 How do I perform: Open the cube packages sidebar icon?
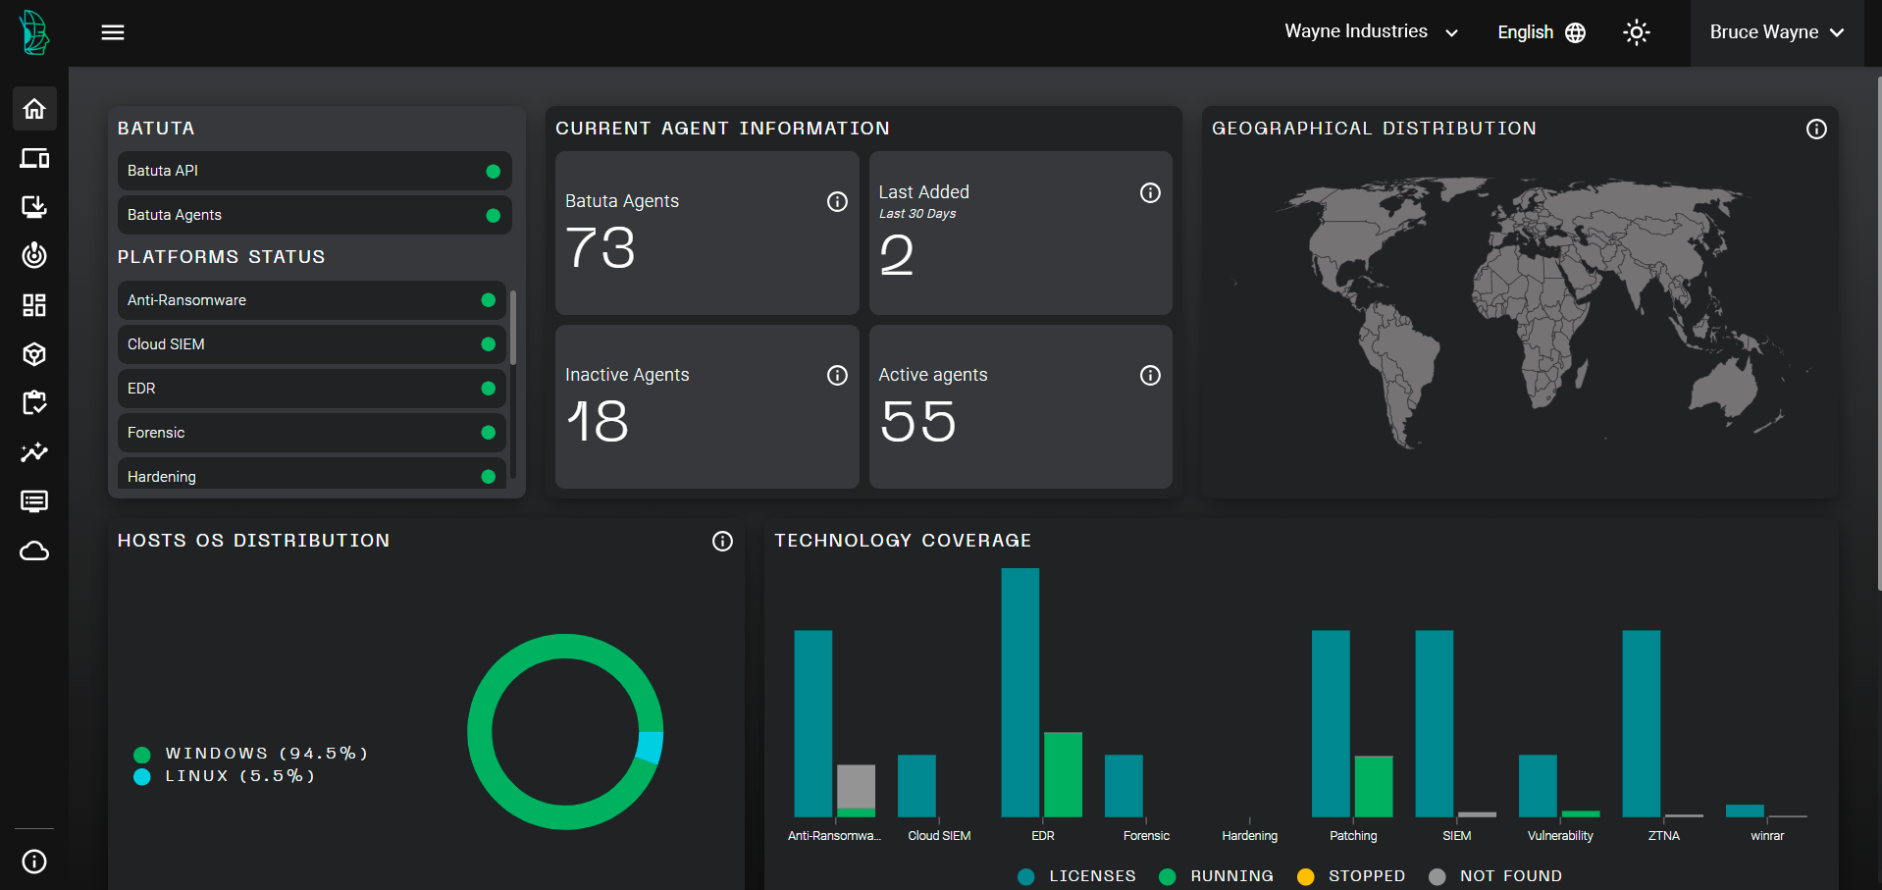[34, 354]
